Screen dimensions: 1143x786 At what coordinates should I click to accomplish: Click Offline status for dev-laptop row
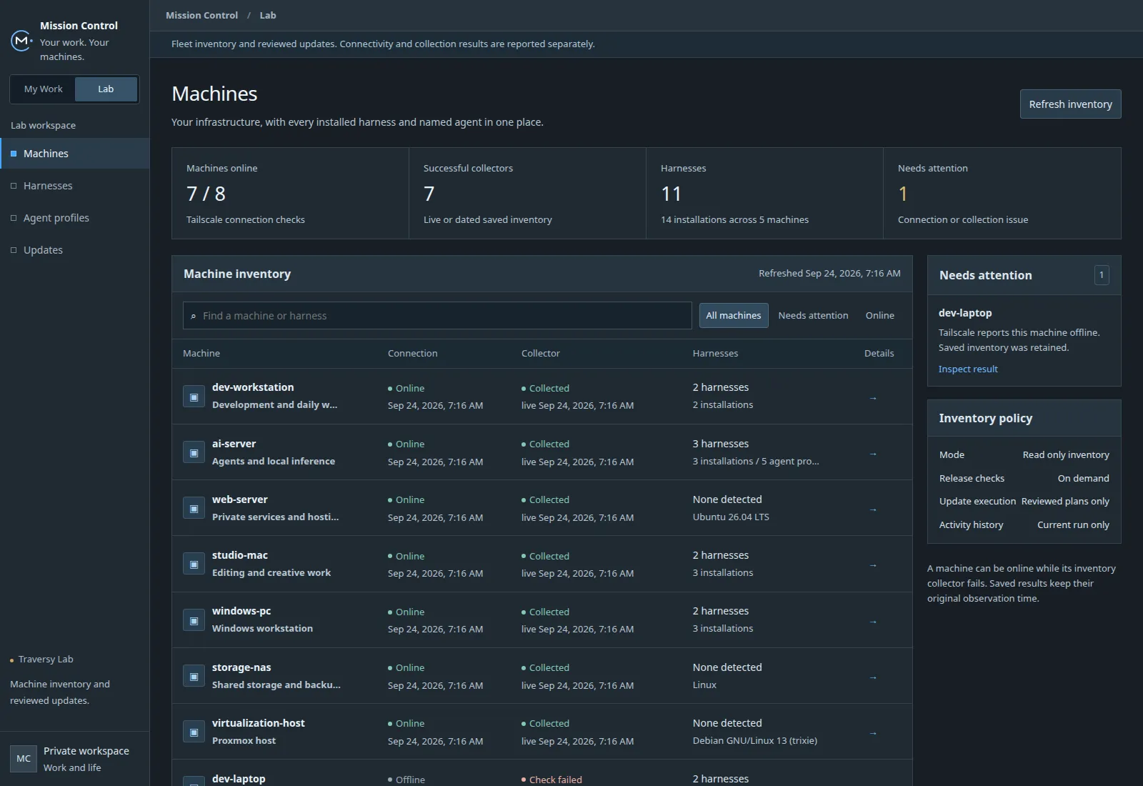[406, 780]
